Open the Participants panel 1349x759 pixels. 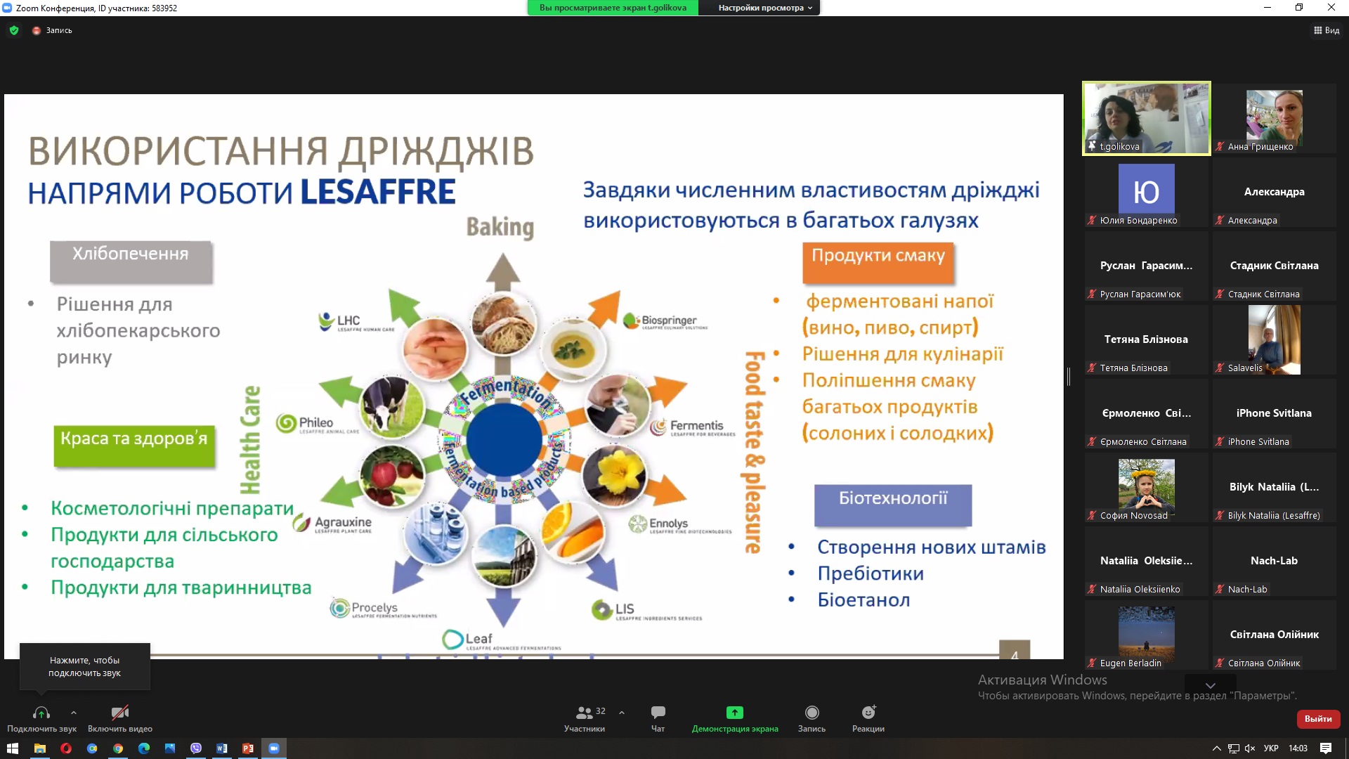pos(584,718)
